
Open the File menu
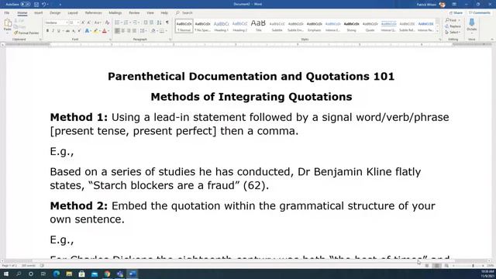(x=7, y=13)
